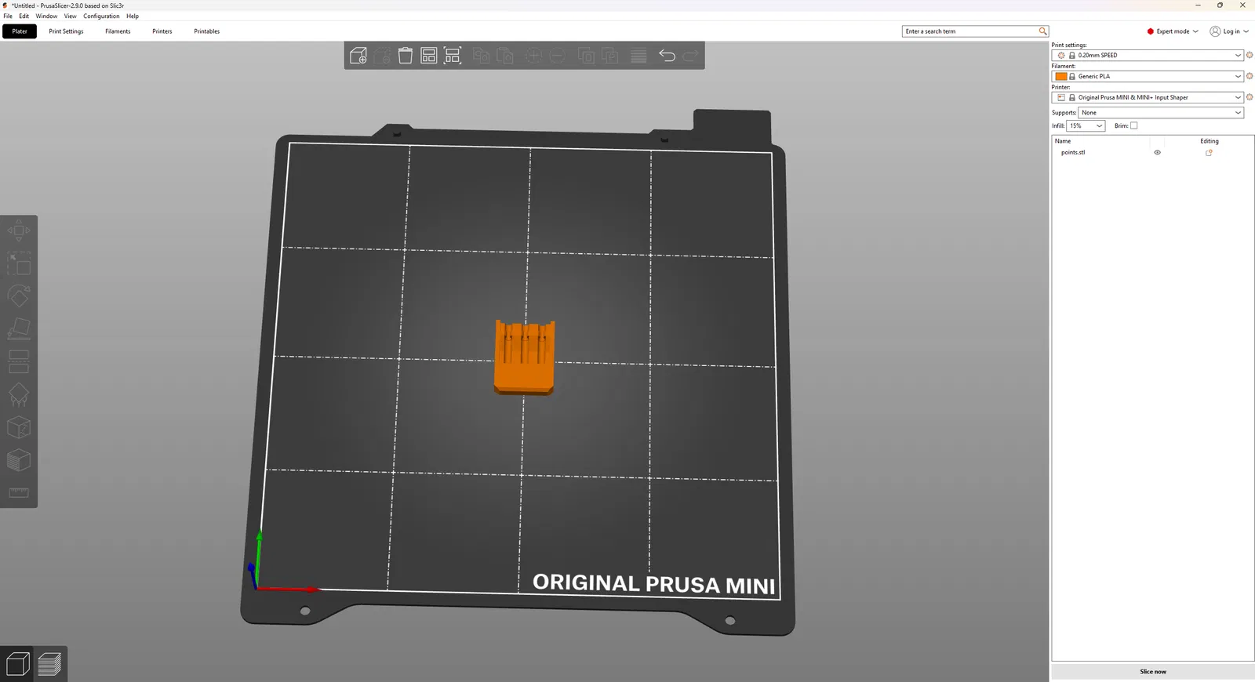The image size is (1255, 682).
Task: Click the search term input field
Action: pyautogui.click(x=970, y=31)
